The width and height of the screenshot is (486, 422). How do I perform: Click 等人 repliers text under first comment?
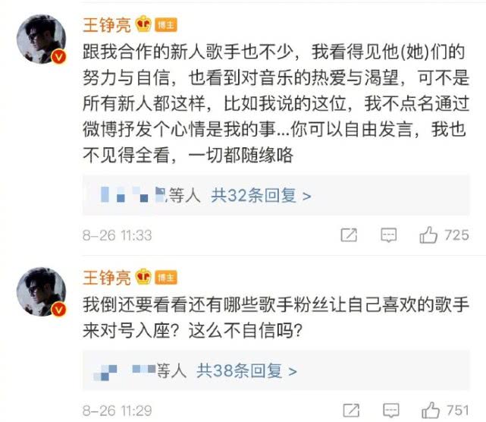[x=184, y=195]
